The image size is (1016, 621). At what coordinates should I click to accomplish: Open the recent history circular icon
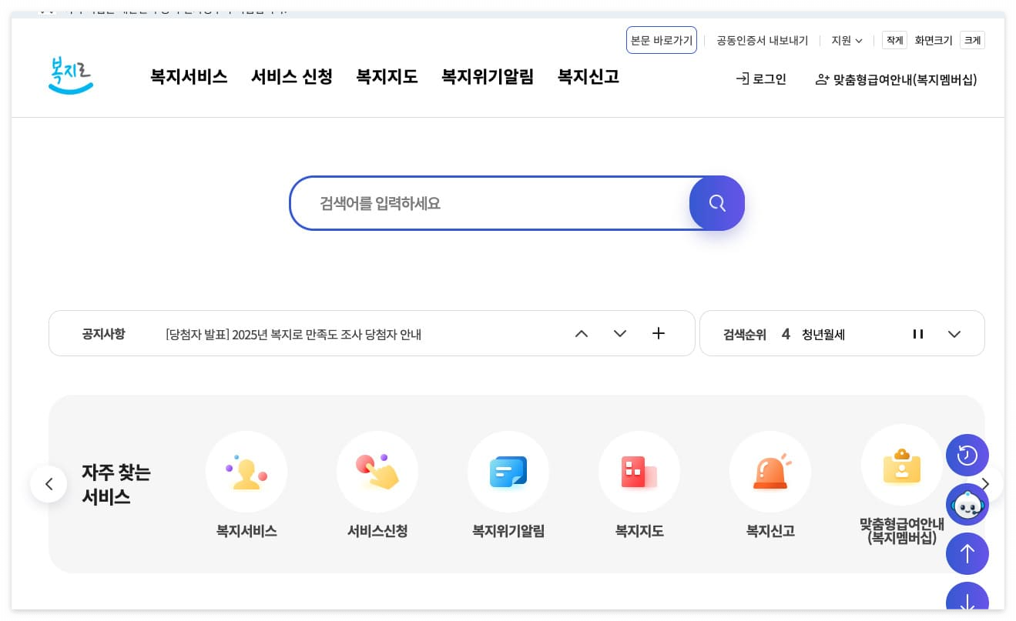967,456
